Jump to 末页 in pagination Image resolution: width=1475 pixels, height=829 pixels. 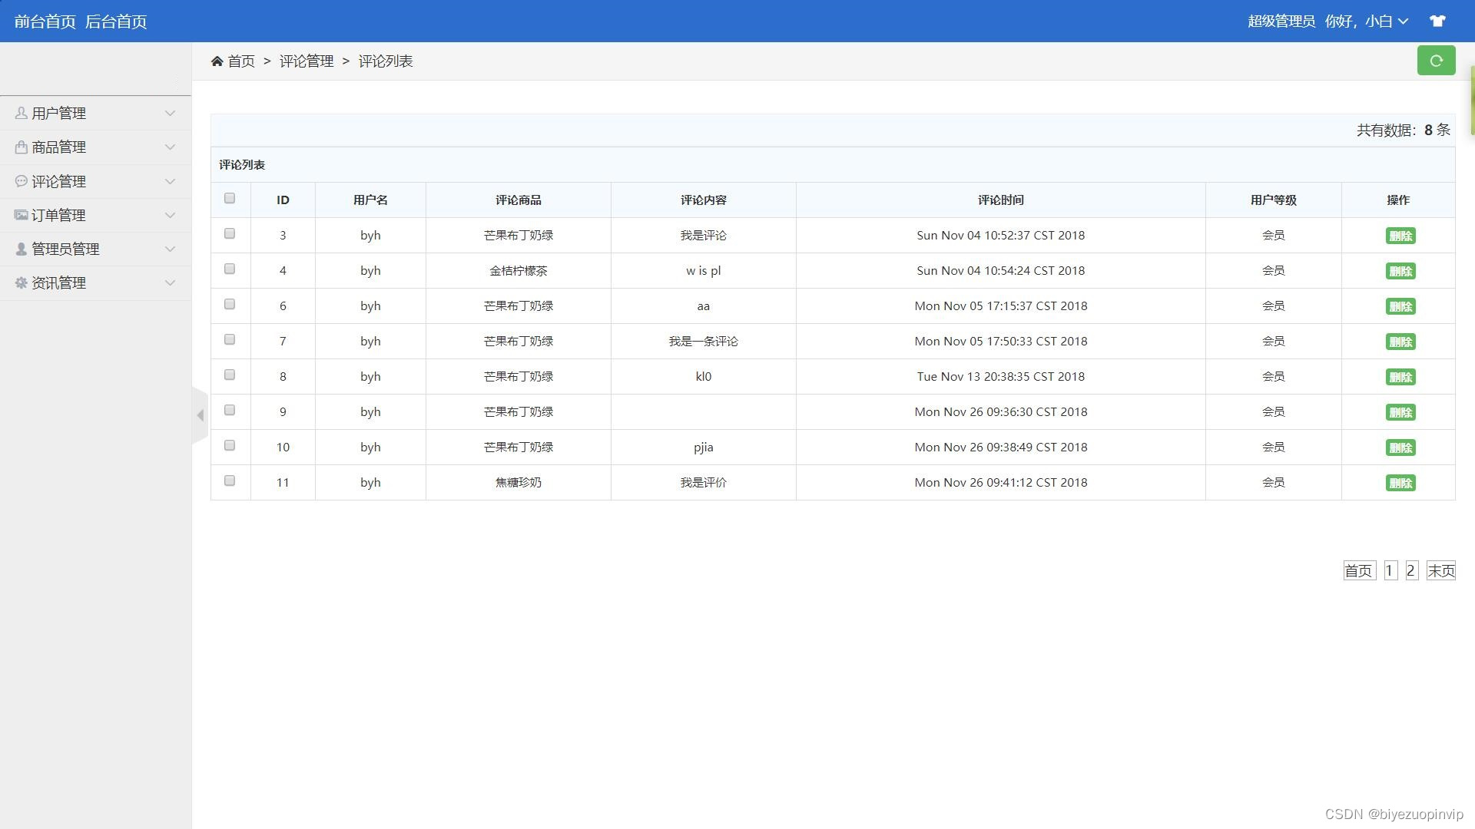pyautogui.click(x=1440, y=570)
